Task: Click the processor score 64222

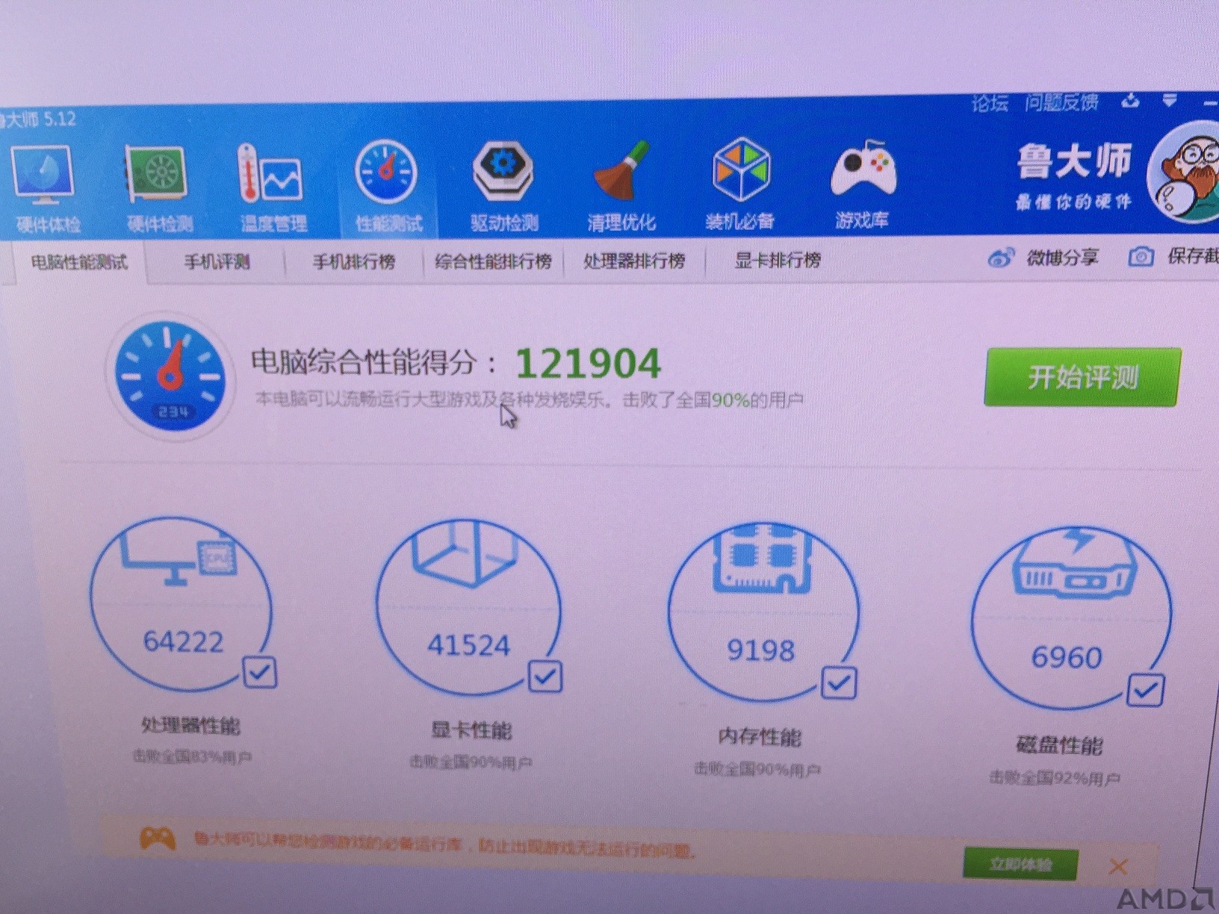Action: pos(183,641)
